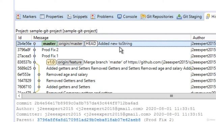
Task: Click commit id 3796a8f cell
Action: tap(24, 50)
